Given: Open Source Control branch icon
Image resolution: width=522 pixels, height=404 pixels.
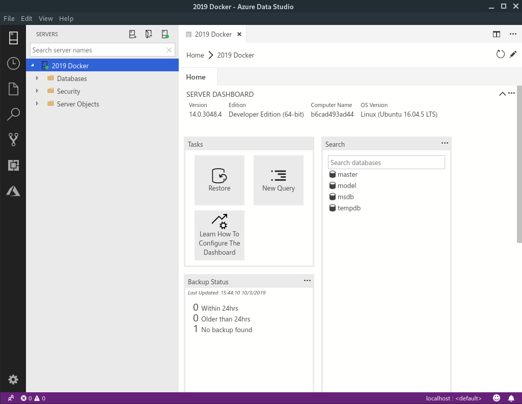Looking at the screenshot, I should 13,140.
